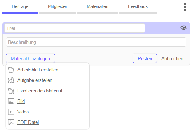Open the Feedback tab

[138, 6]
